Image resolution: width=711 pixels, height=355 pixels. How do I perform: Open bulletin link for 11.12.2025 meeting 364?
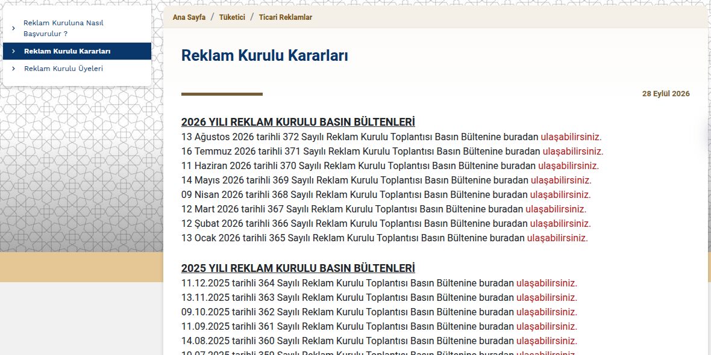coord(547,283)
